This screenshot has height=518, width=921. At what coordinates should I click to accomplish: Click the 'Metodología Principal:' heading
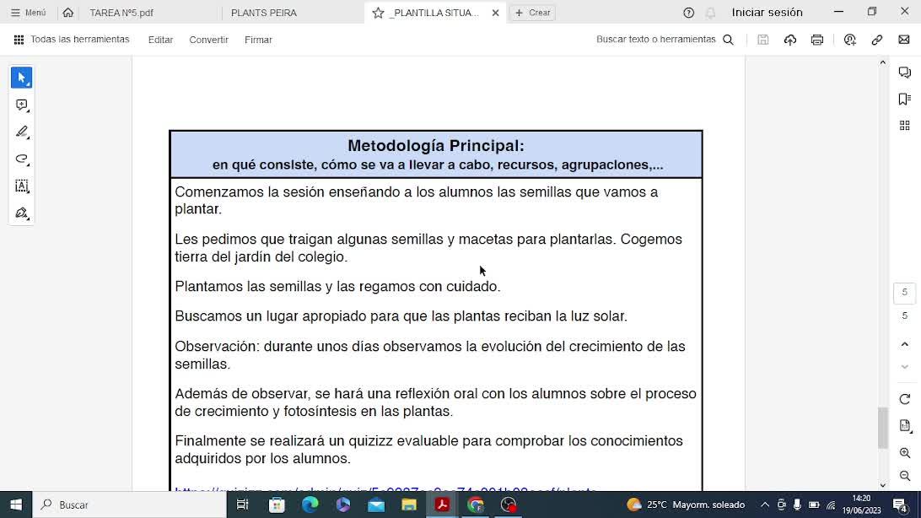click(x=436, y=146)
